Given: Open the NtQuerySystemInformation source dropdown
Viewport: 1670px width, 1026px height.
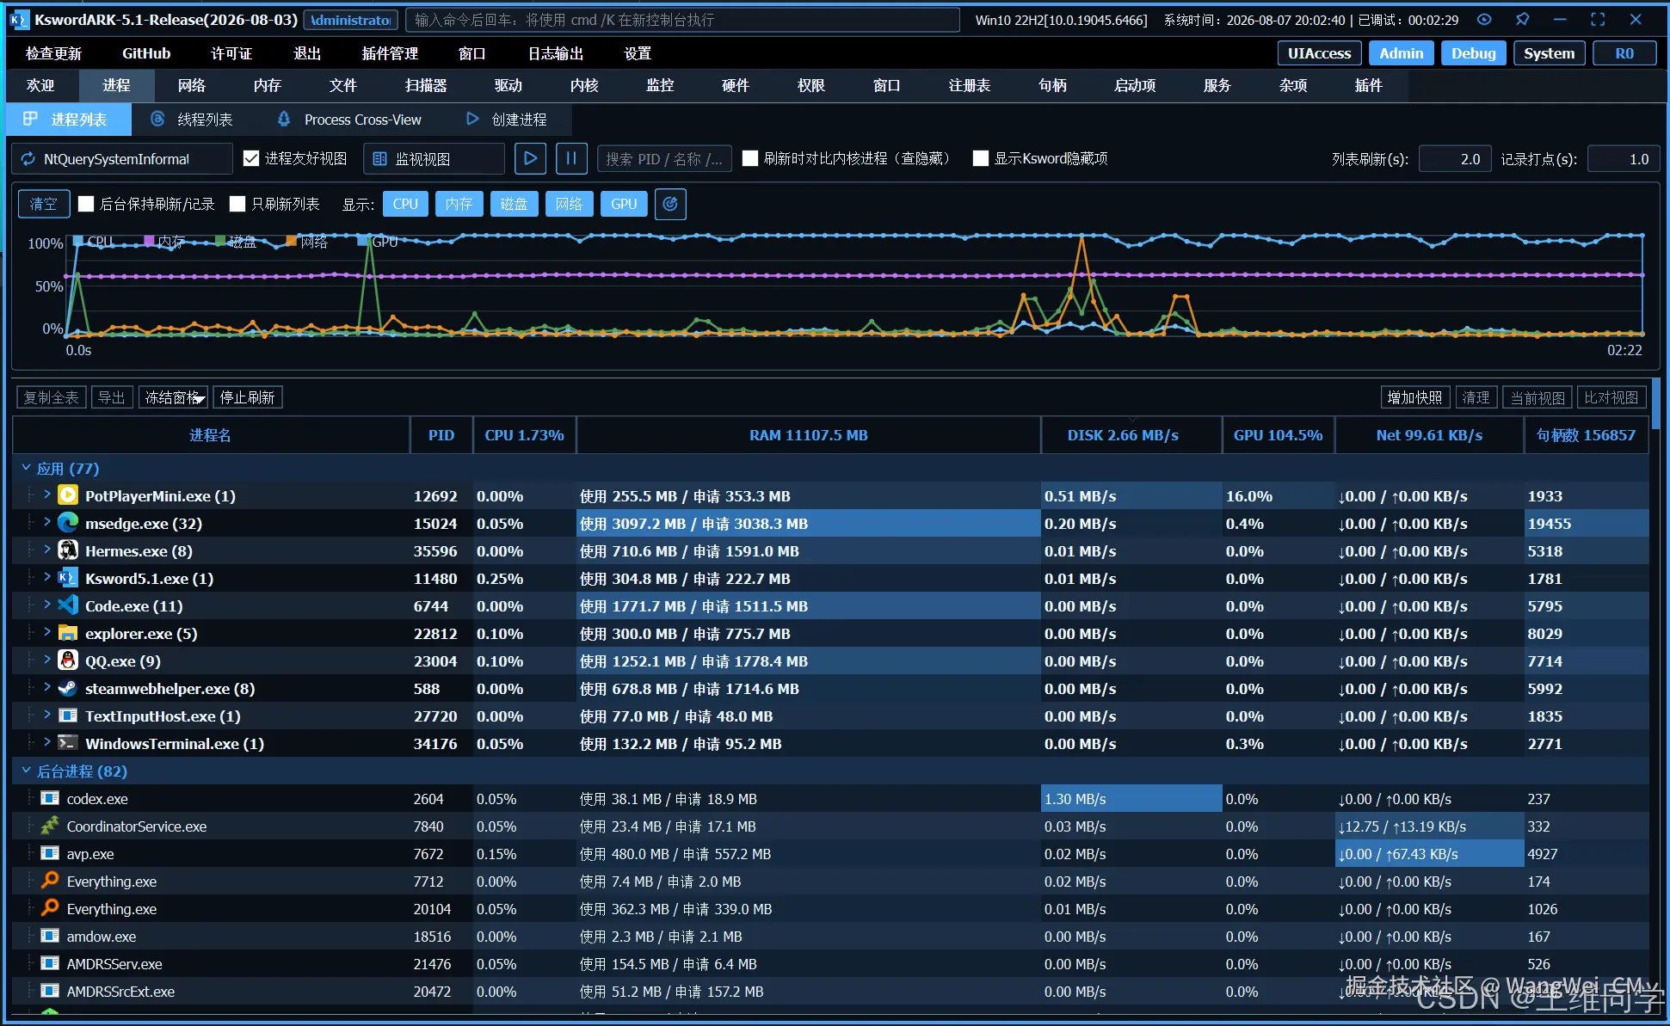Looking at the screenshot, I should click(x=122, y=158).
